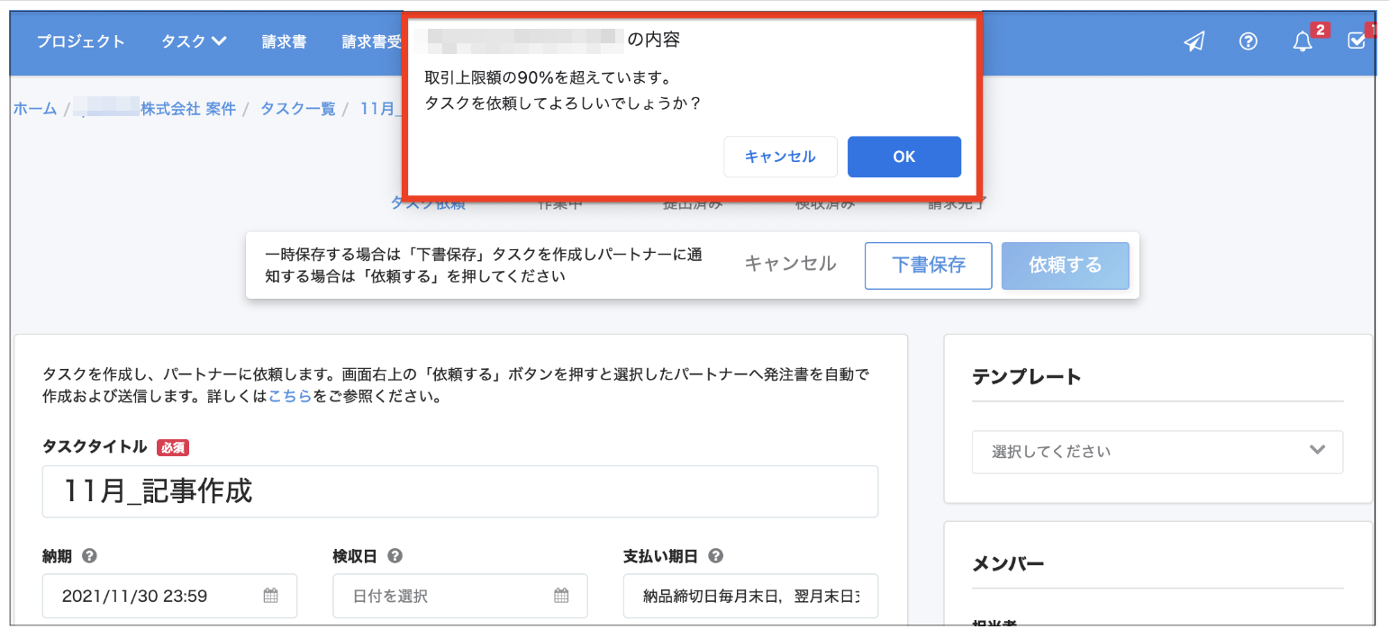Click キャンセル beside 下書保存
This screenshot has width=1389, height=638.
[790, 265]
